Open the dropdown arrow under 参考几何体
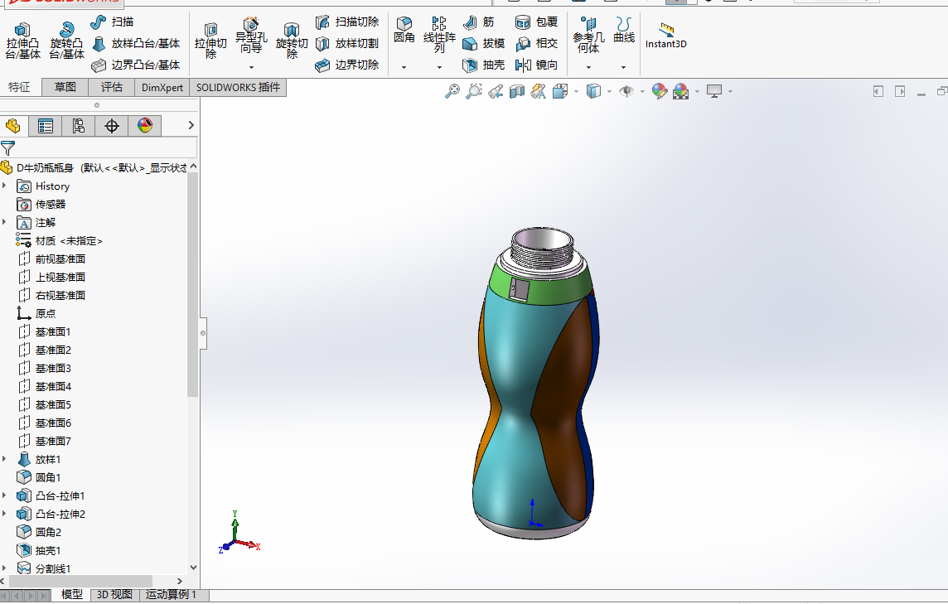Viewport: 948px width, 604px height. 588,67
